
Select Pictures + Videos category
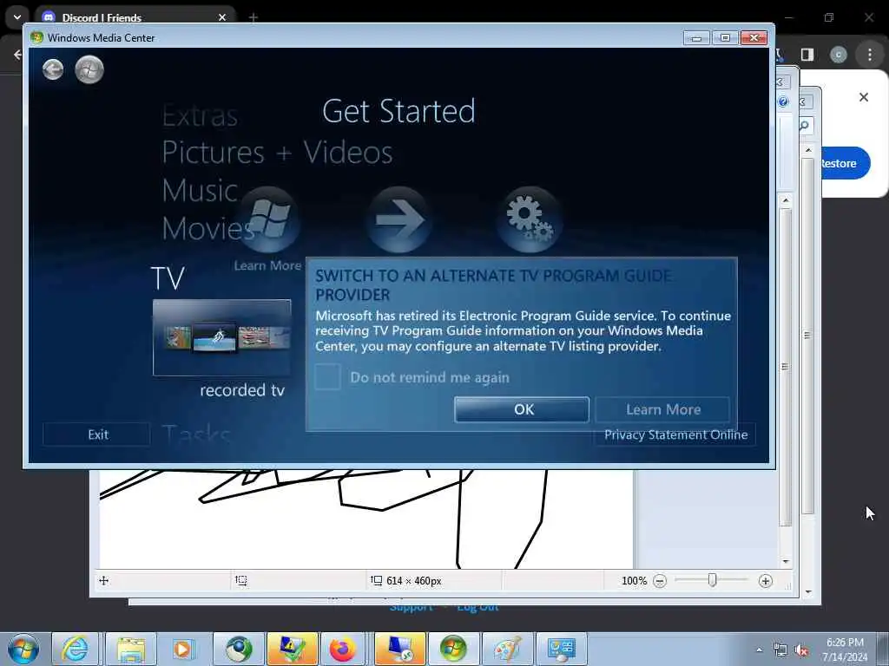click(x=277, y=153)
